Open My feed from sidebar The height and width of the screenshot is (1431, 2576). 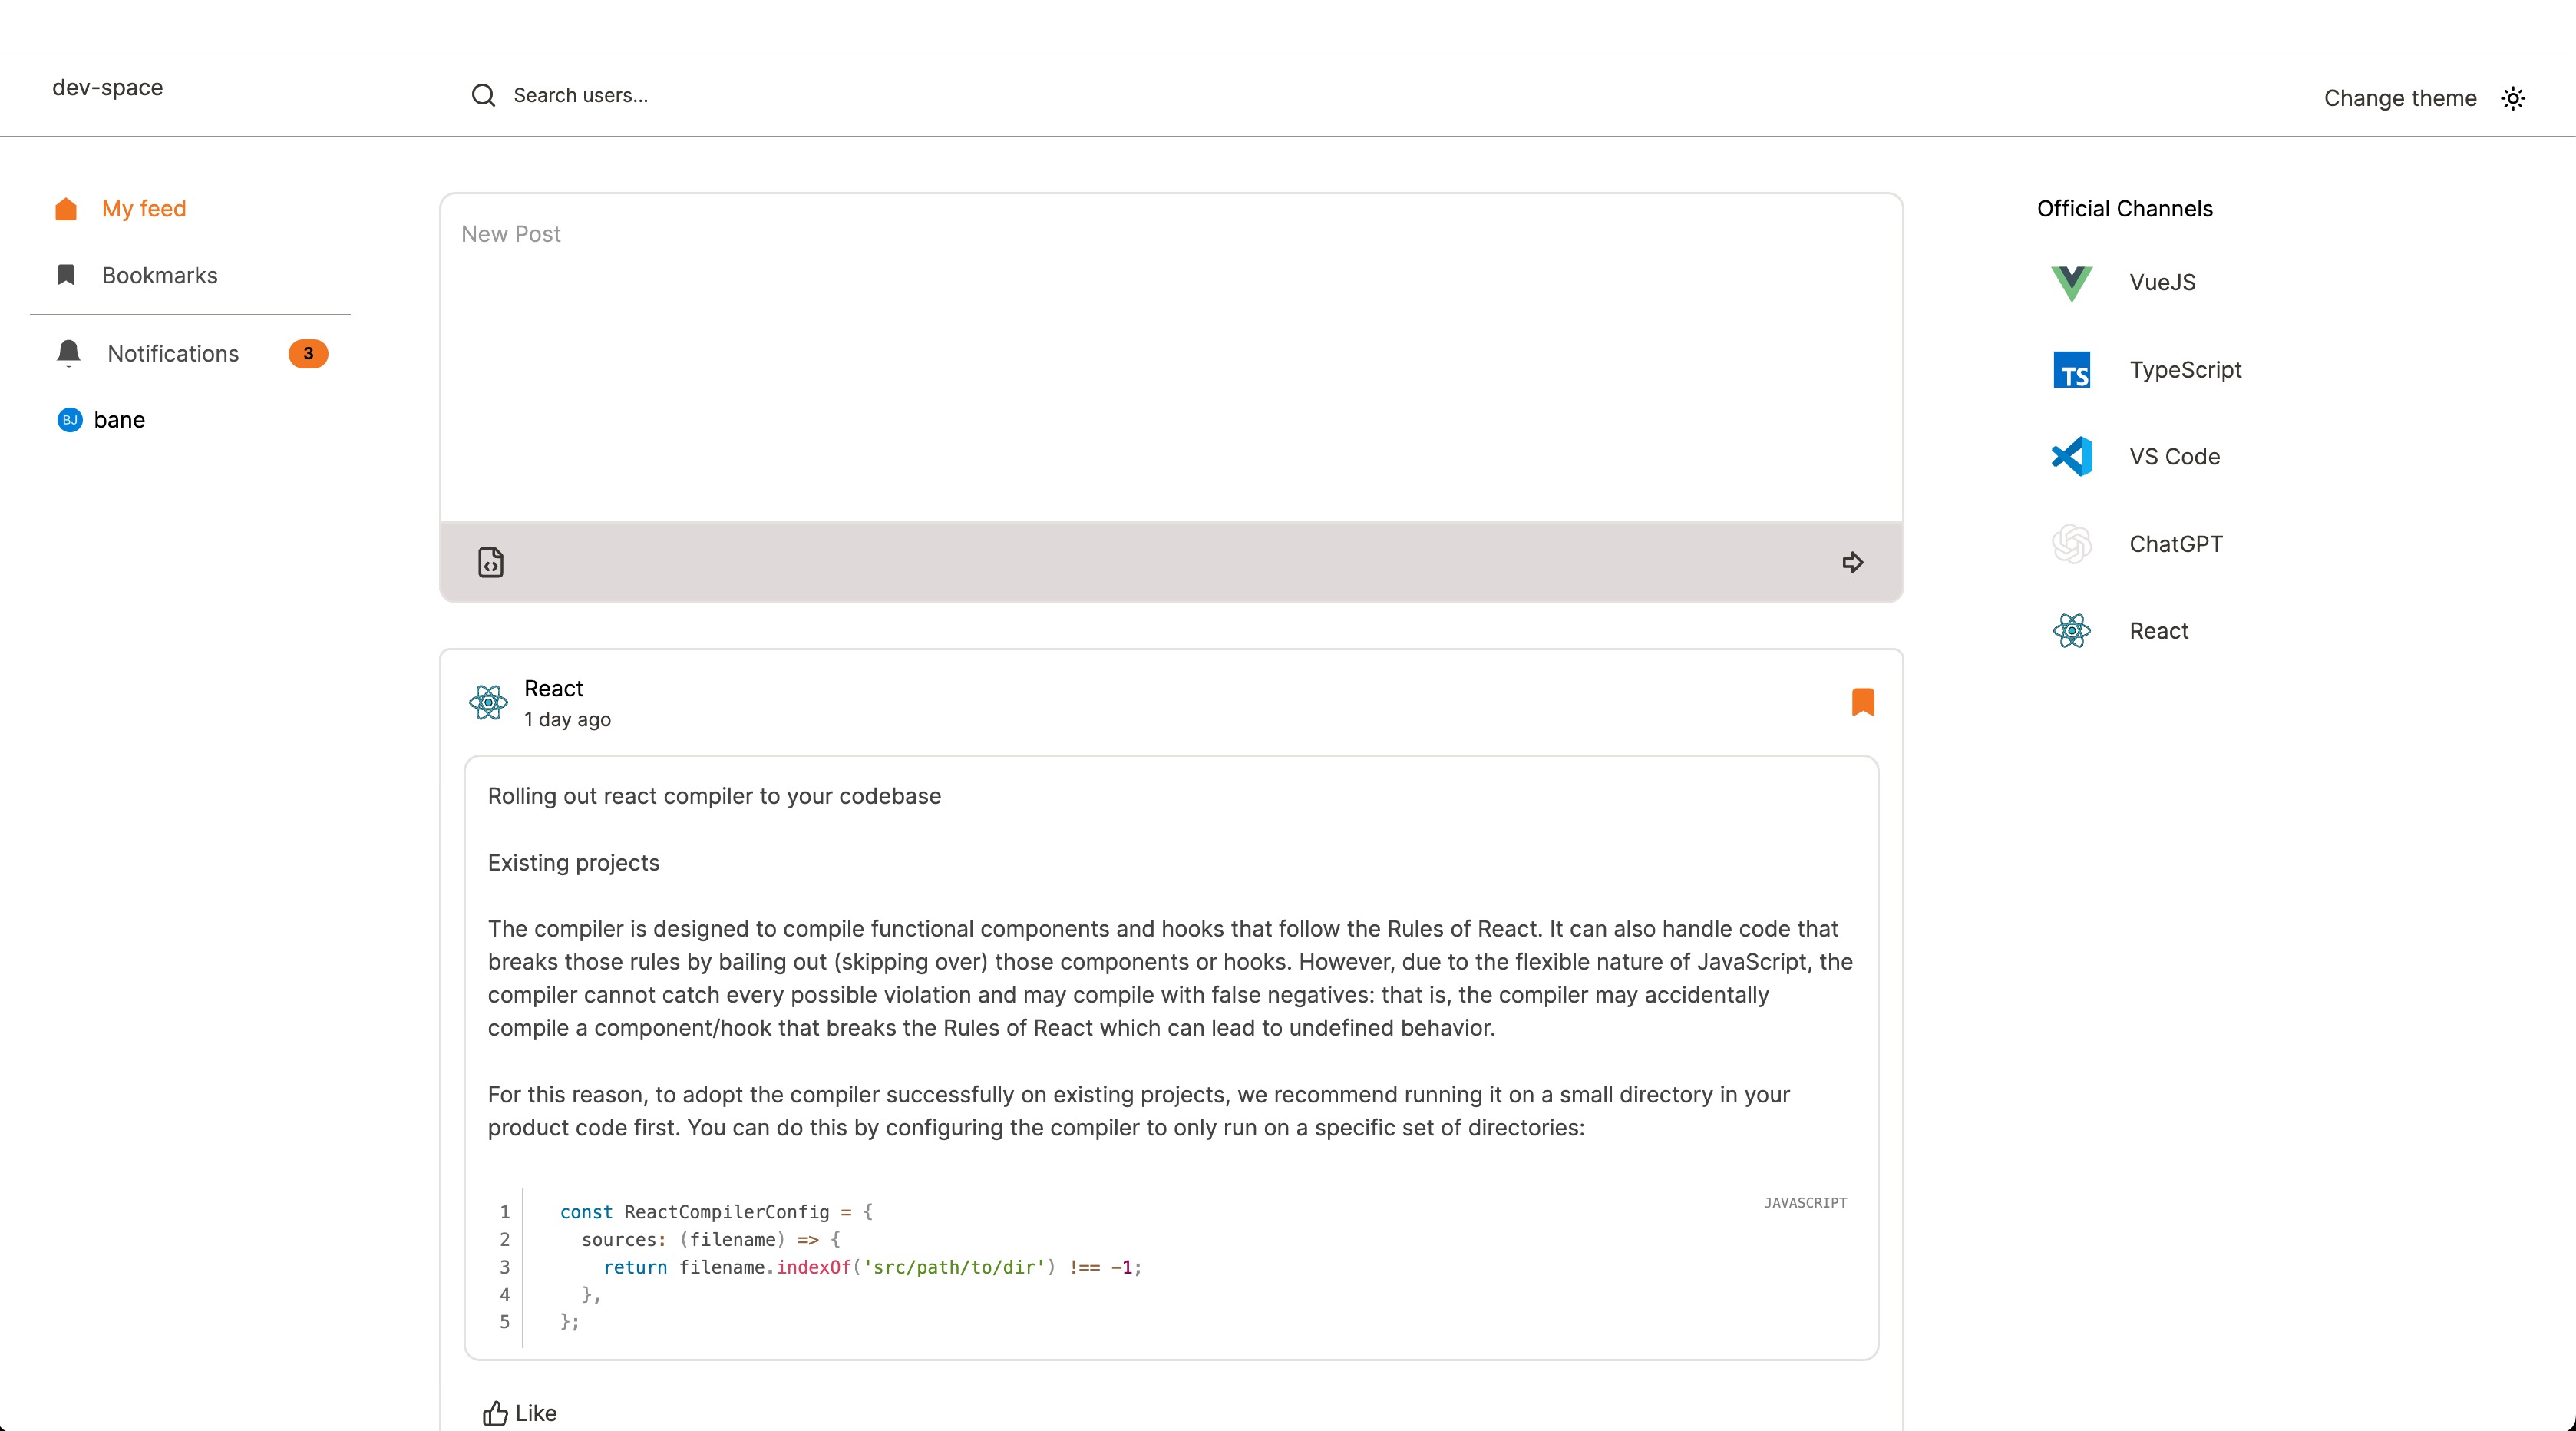[143, 208]
